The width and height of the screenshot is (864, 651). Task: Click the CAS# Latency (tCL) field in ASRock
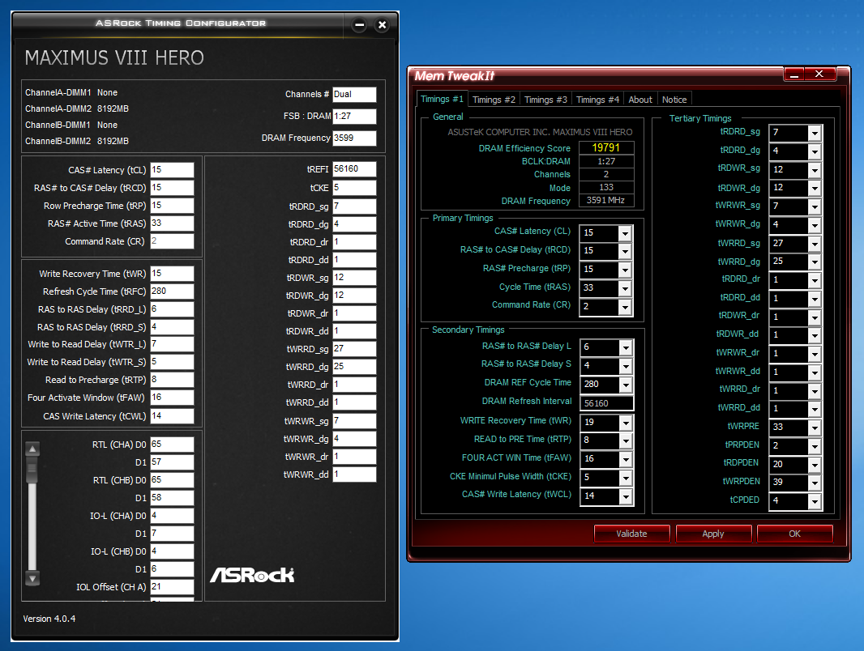click(x=172, y=169)
